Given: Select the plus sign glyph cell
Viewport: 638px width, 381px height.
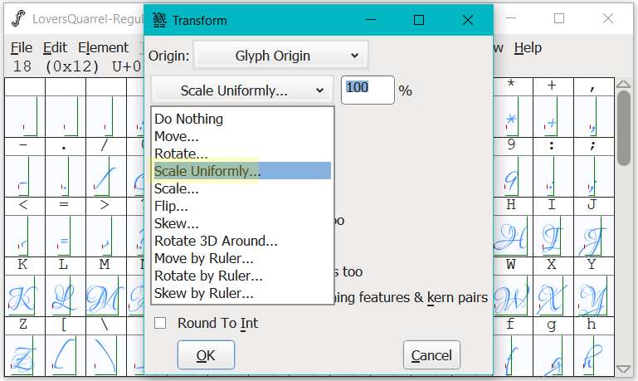Looking at the screenshot, I should pyautogui.click(x=553, y=116).
